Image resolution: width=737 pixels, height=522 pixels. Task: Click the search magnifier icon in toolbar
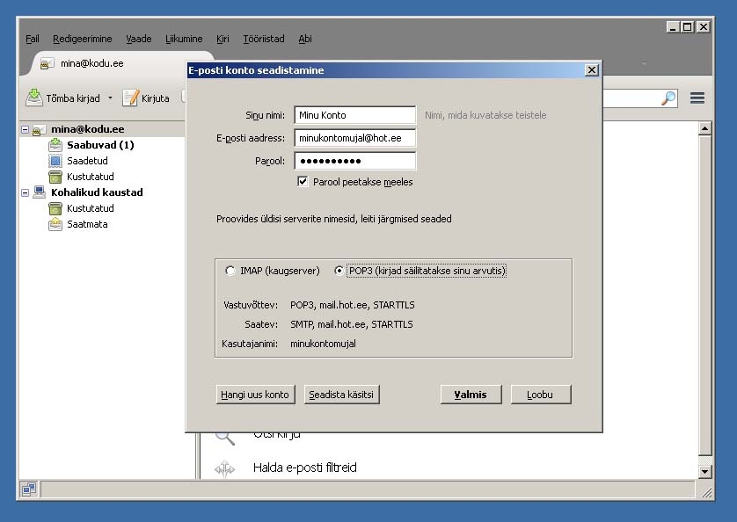(668, 98)
